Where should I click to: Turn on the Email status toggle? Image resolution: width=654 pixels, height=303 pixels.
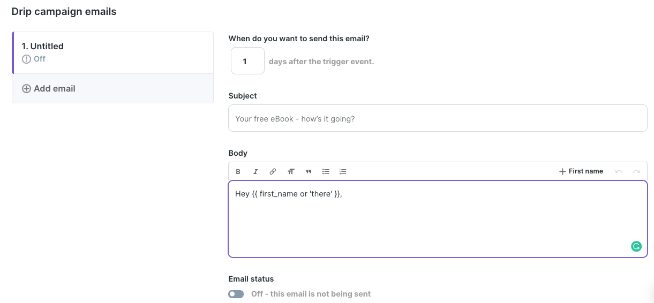coord(236,294)
